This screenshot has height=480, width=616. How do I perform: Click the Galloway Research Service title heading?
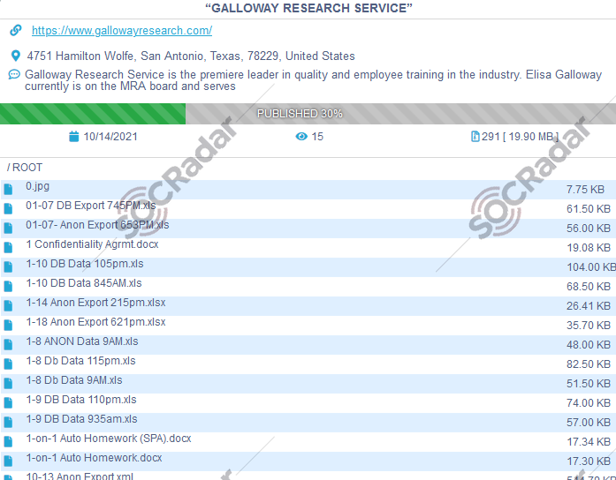click(308, 8)
